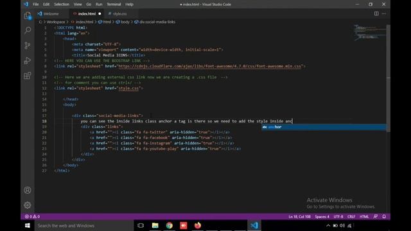Focus the Search the web and Windows box
Image resolution: width=411 pixels, height=231 pixels.
[x=84, y=225]
